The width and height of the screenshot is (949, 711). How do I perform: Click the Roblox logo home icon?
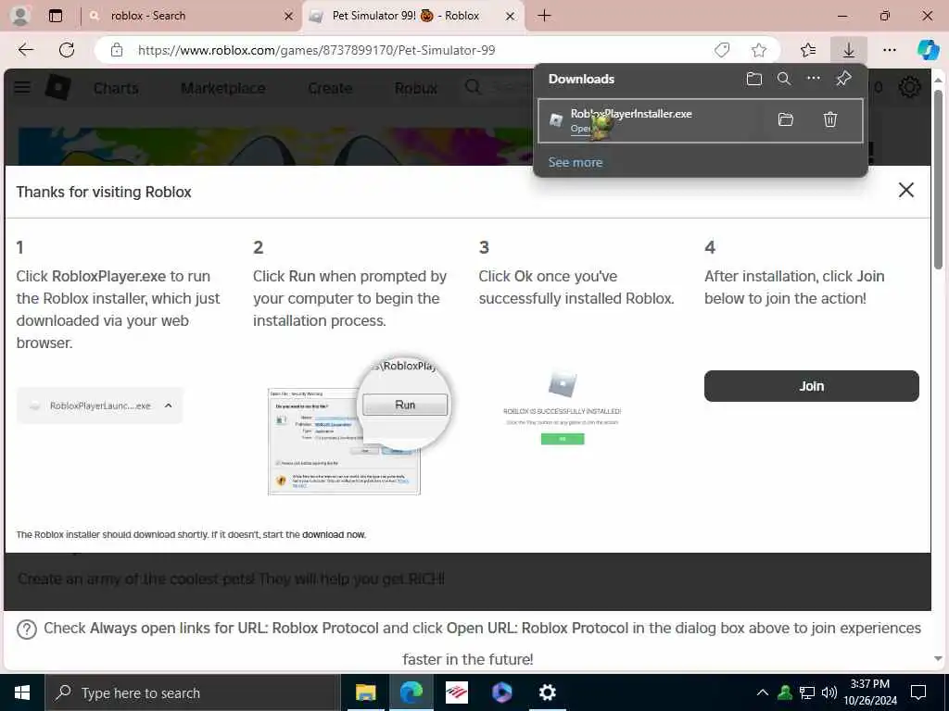click(x=58, y=88)
